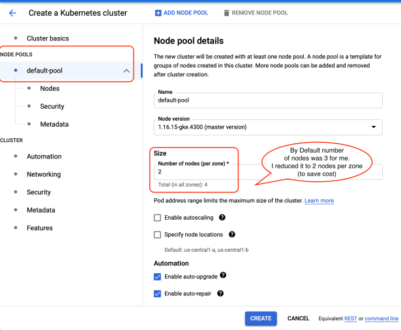The height and width of the screenshot is (330, 401).
Task: Click help icon beside Enable autoscaling
Action: [222, 217]
